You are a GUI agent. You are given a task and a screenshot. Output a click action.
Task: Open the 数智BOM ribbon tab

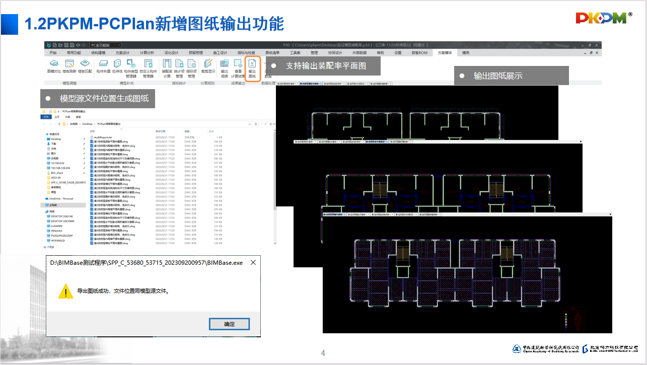419,52
